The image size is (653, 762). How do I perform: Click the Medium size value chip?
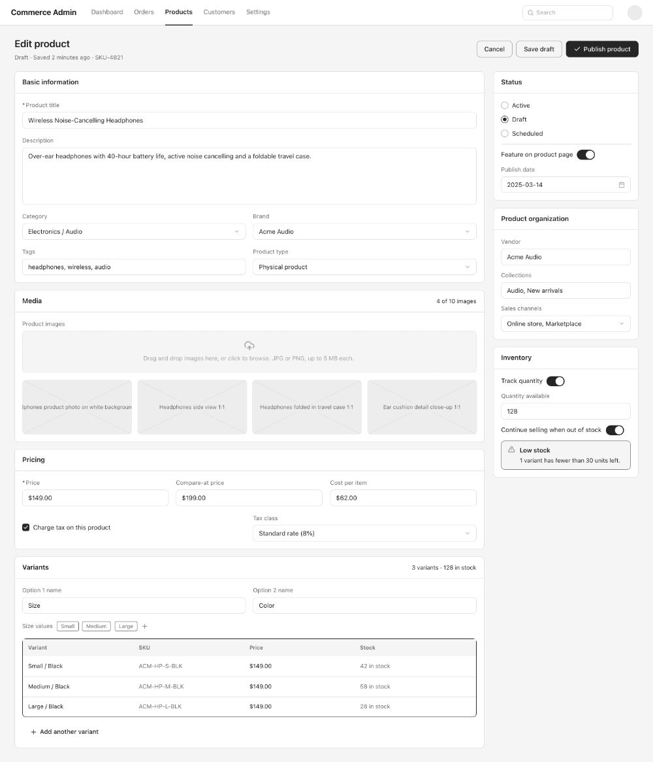(x=96, y=627)
